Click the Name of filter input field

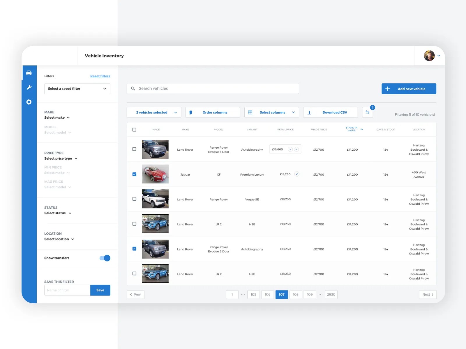click(67, 290)
